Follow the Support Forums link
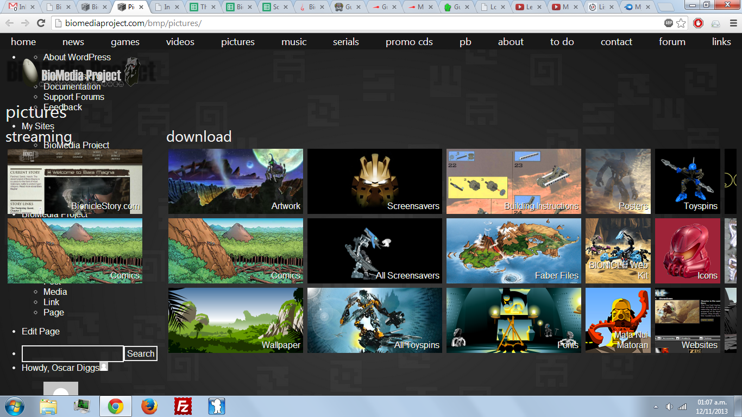 click(73, 97)
